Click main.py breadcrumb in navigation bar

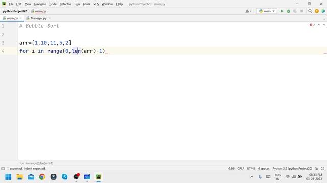pos(39,11)
